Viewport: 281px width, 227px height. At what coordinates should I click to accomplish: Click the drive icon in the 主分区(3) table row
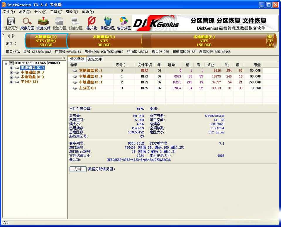click(x=75, y=88)
